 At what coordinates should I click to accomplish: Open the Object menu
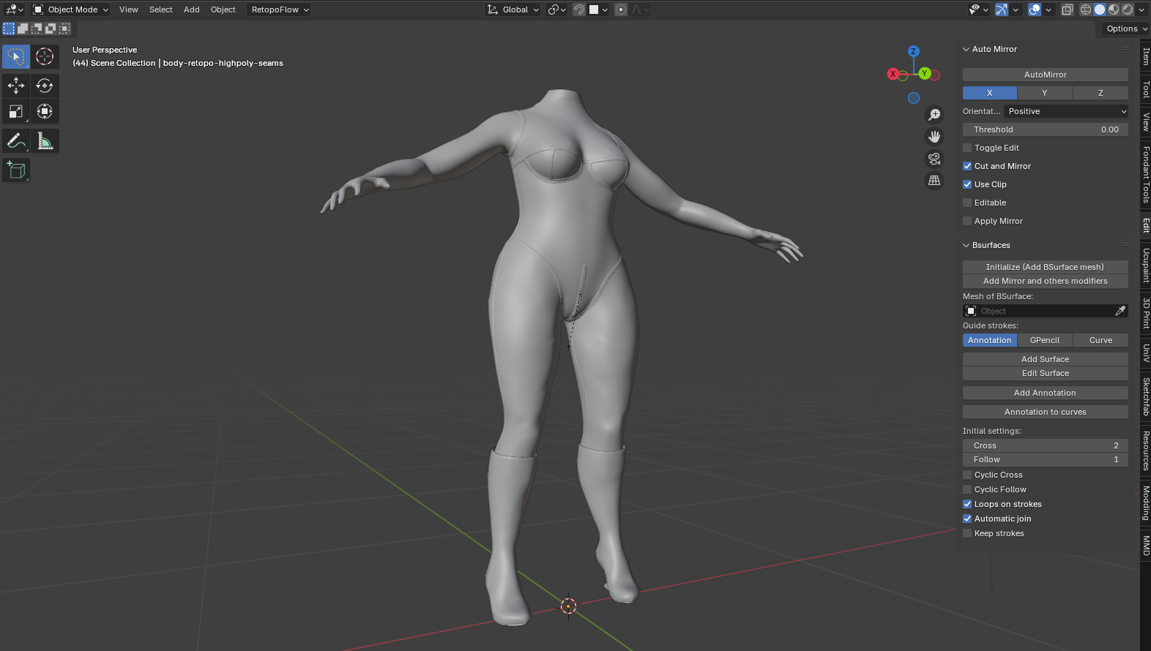pos(223,10)
